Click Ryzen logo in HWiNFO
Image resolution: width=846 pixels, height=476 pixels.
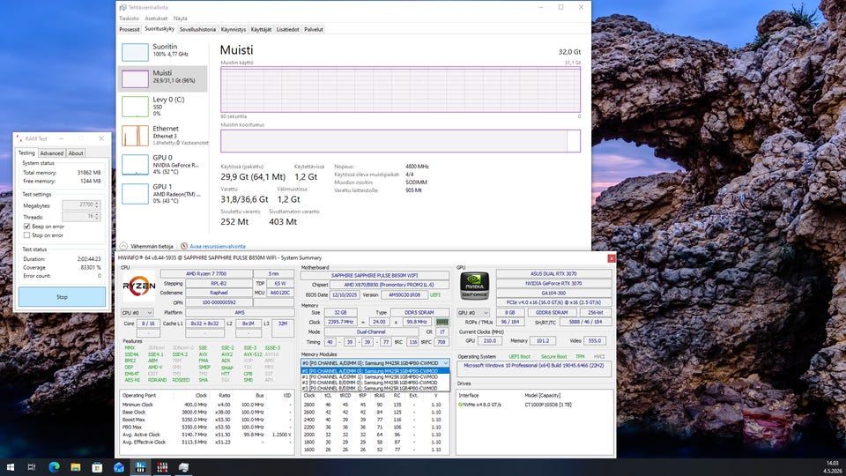point(139,286)
